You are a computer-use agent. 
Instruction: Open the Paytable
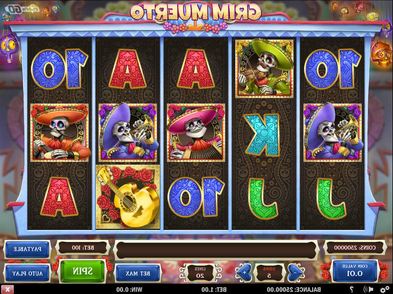pos(27,249)
